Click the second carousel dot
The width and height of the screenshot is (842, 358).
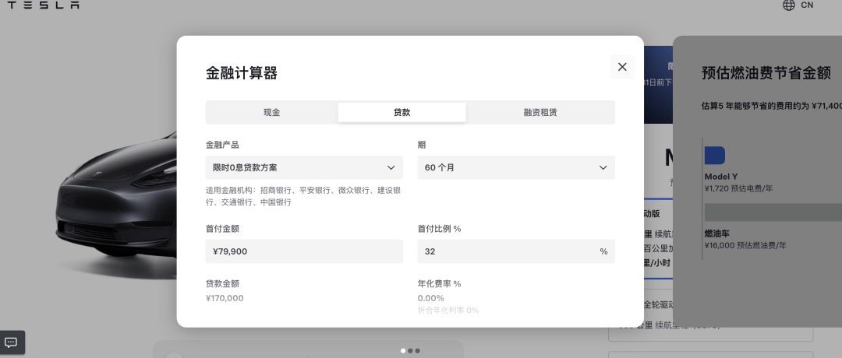tap(410, 351)
